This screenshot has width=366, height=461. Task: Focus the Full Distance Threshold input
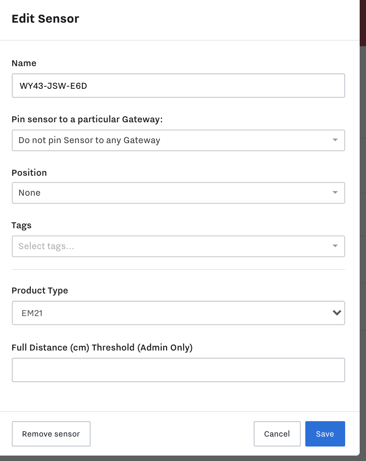click(x=178, y=370)
